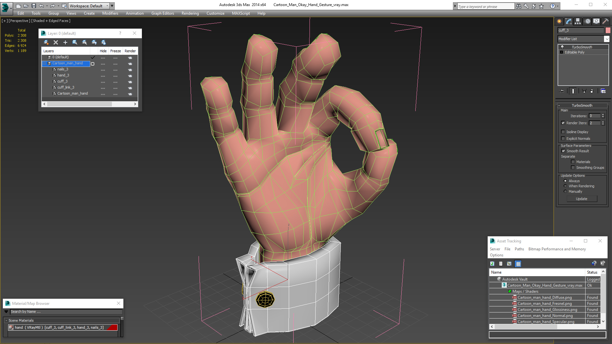Open the Utilities hammer panel tab
Viewport: 612px width, 344px height.
pyautogui.click(x=605, y=21)
